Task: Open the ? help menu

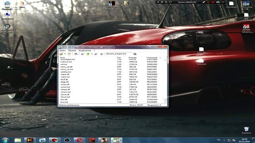Action: coord(94,50)
